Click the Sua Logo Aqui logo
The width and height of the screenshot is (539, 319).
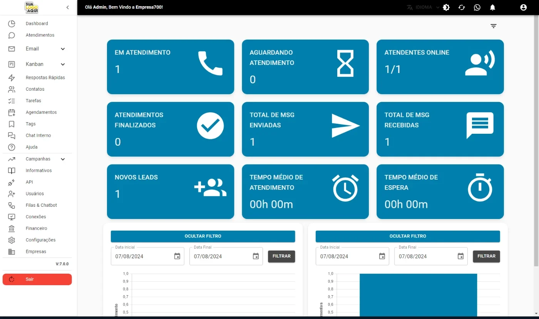(32, 7)
